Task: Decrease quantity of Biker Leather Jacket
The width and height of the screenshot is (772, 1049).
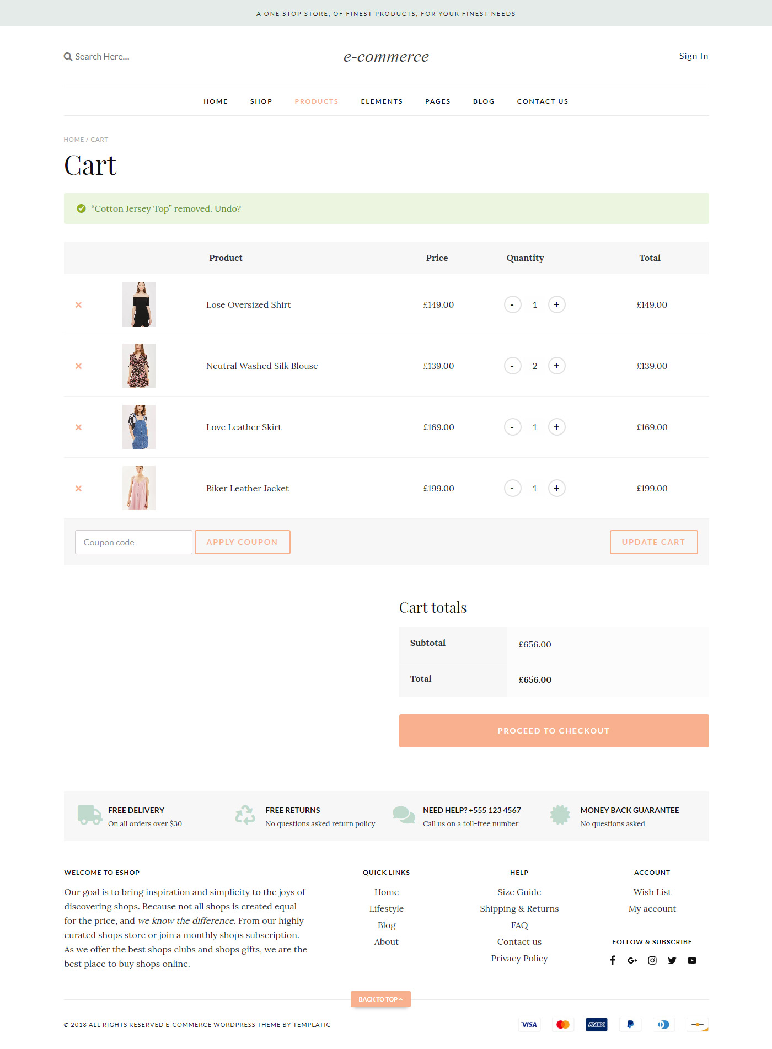Action: (512, 488)
